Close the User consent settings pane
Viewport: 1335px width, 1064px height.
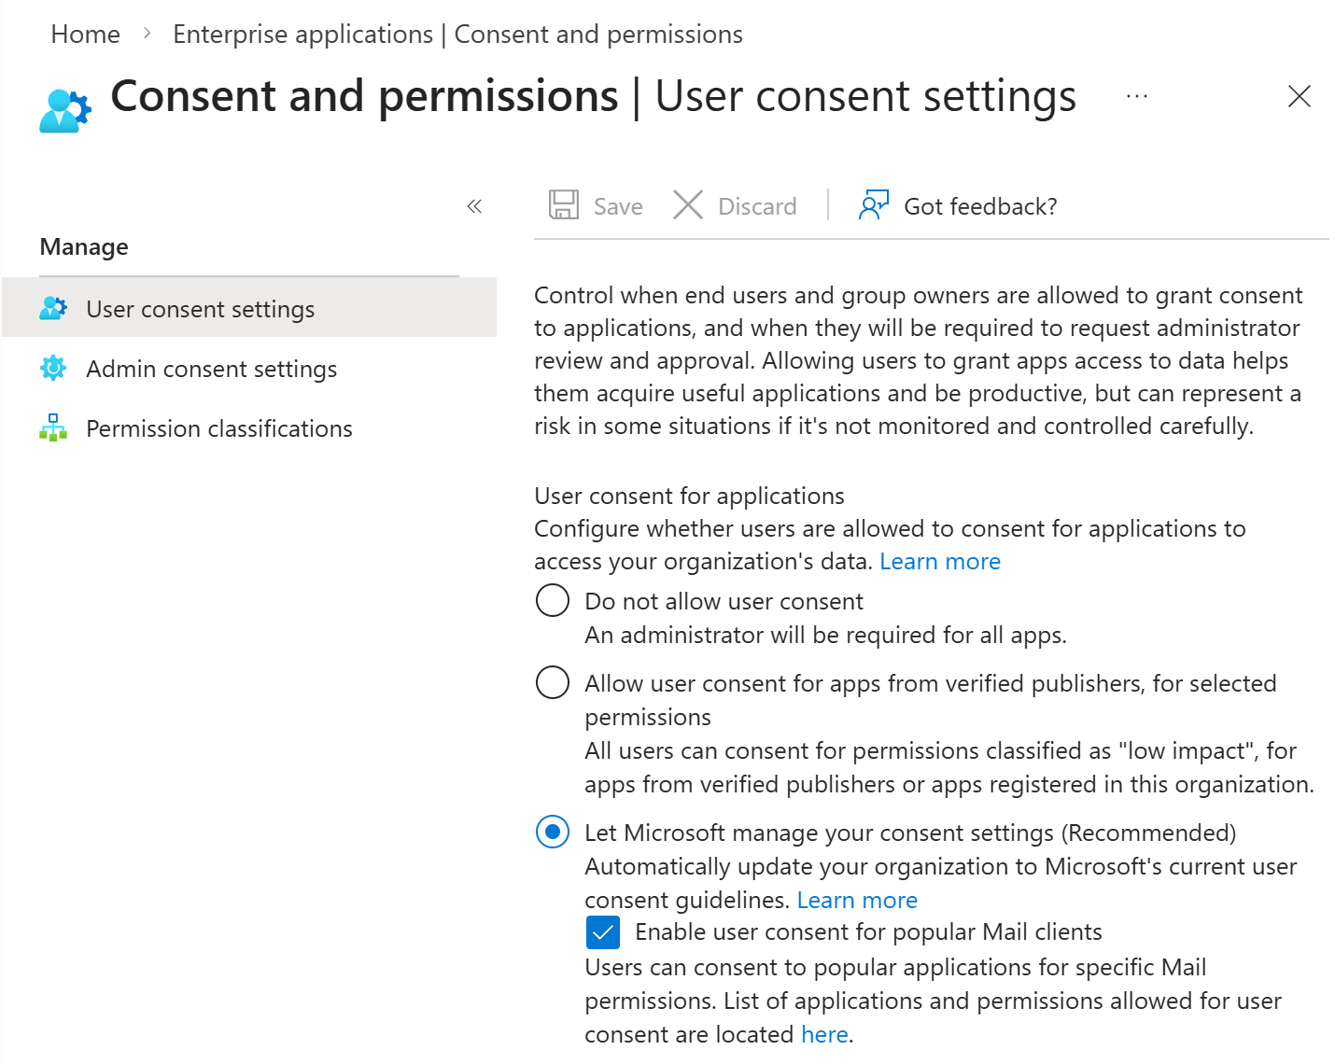(1300, 96)
